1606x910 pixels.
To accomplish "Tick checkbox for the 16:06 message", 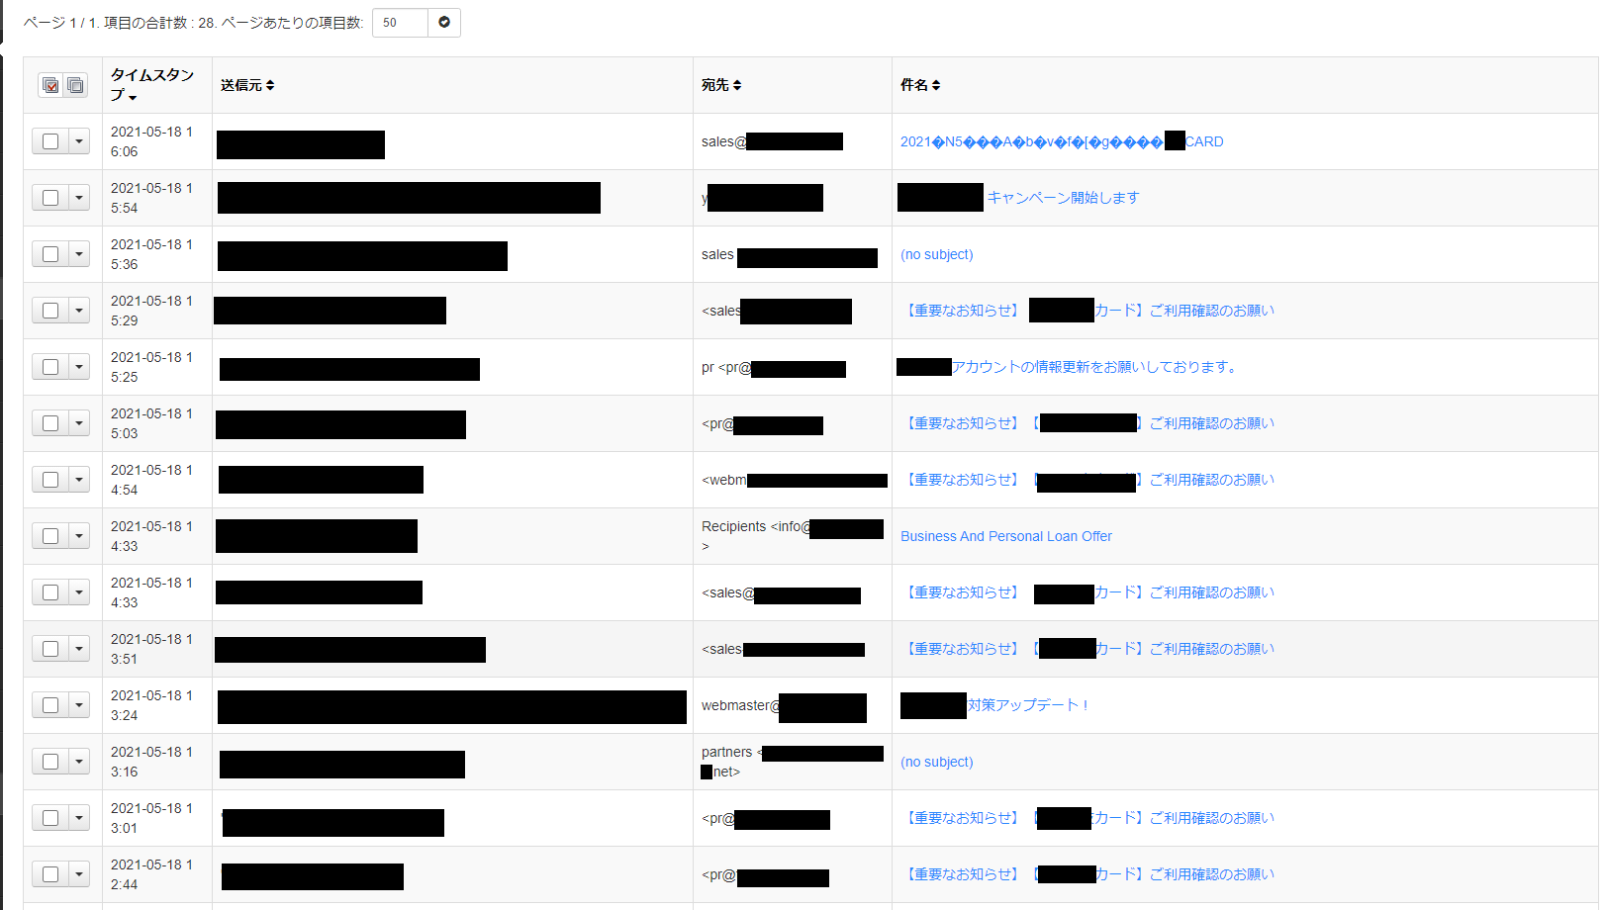I will tap(50, 141).
